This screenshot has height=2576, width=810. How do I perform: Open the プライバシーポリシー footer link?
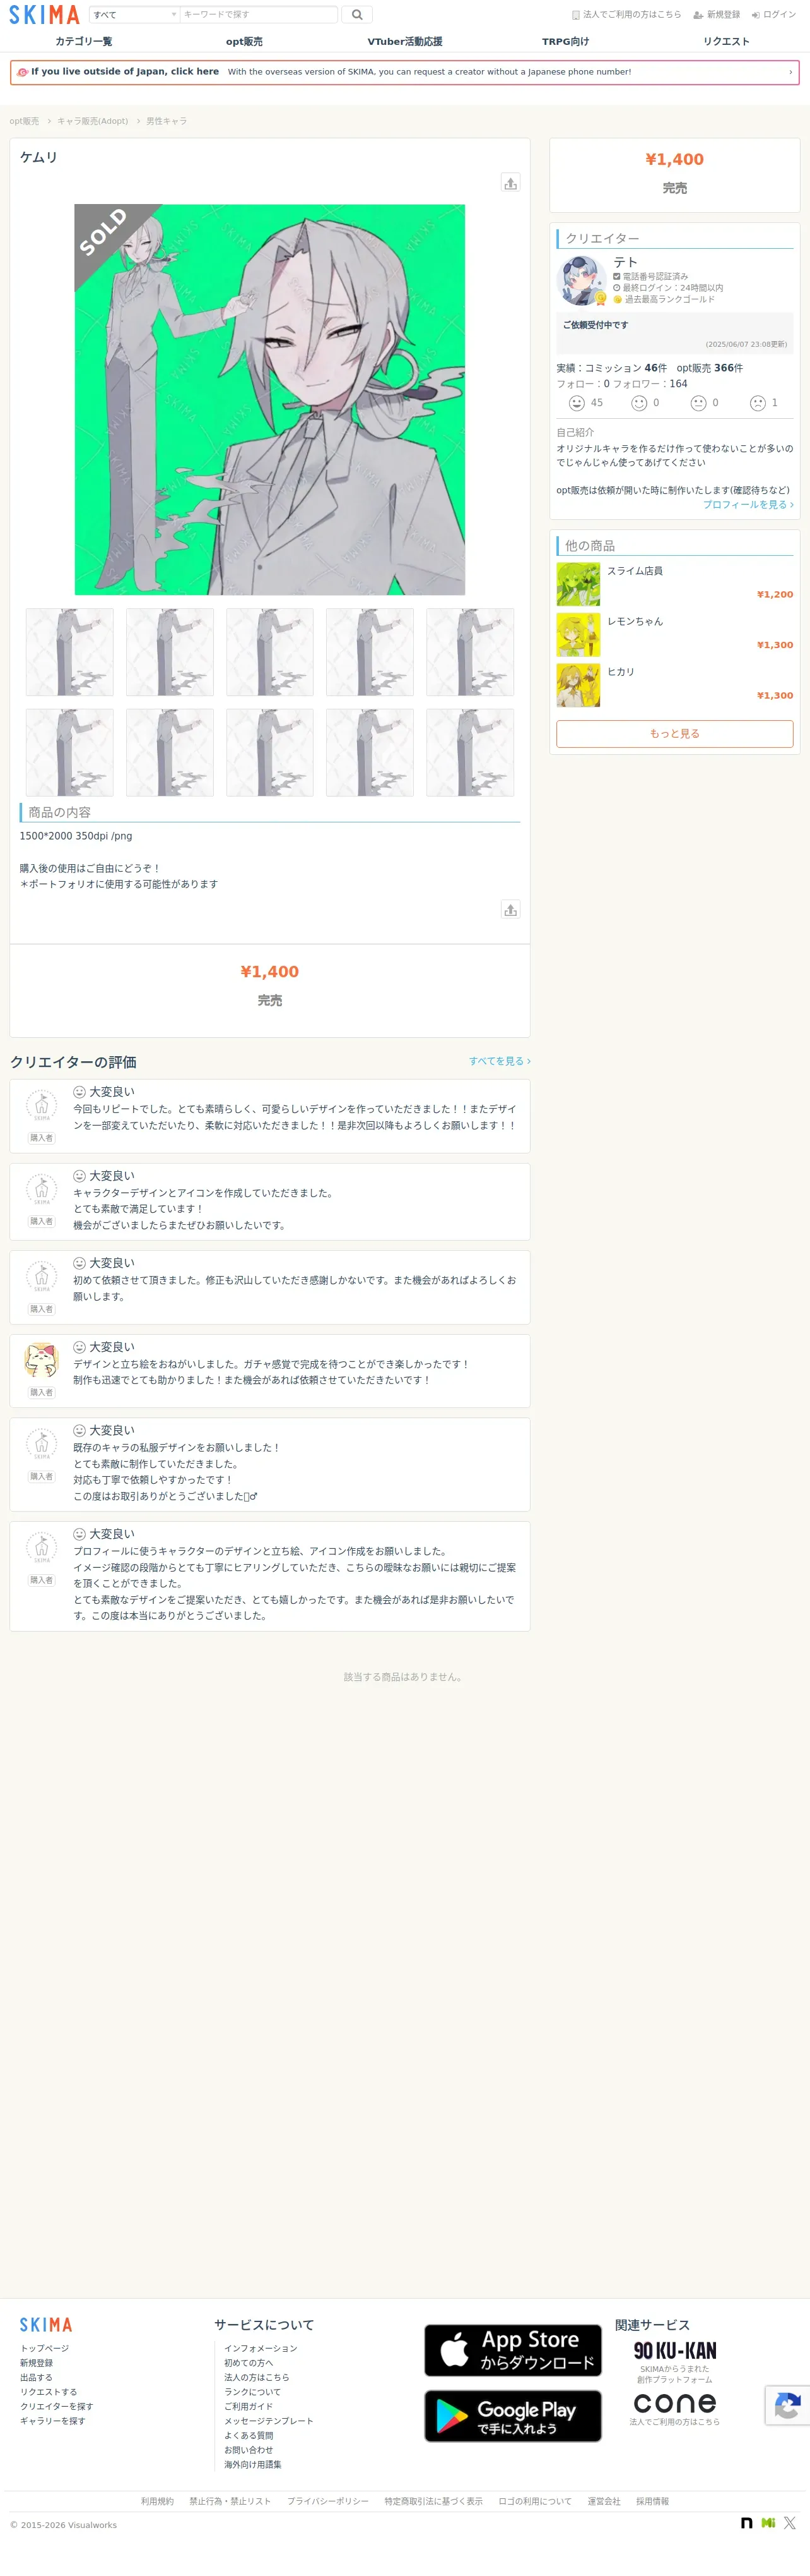[327, 2502]
